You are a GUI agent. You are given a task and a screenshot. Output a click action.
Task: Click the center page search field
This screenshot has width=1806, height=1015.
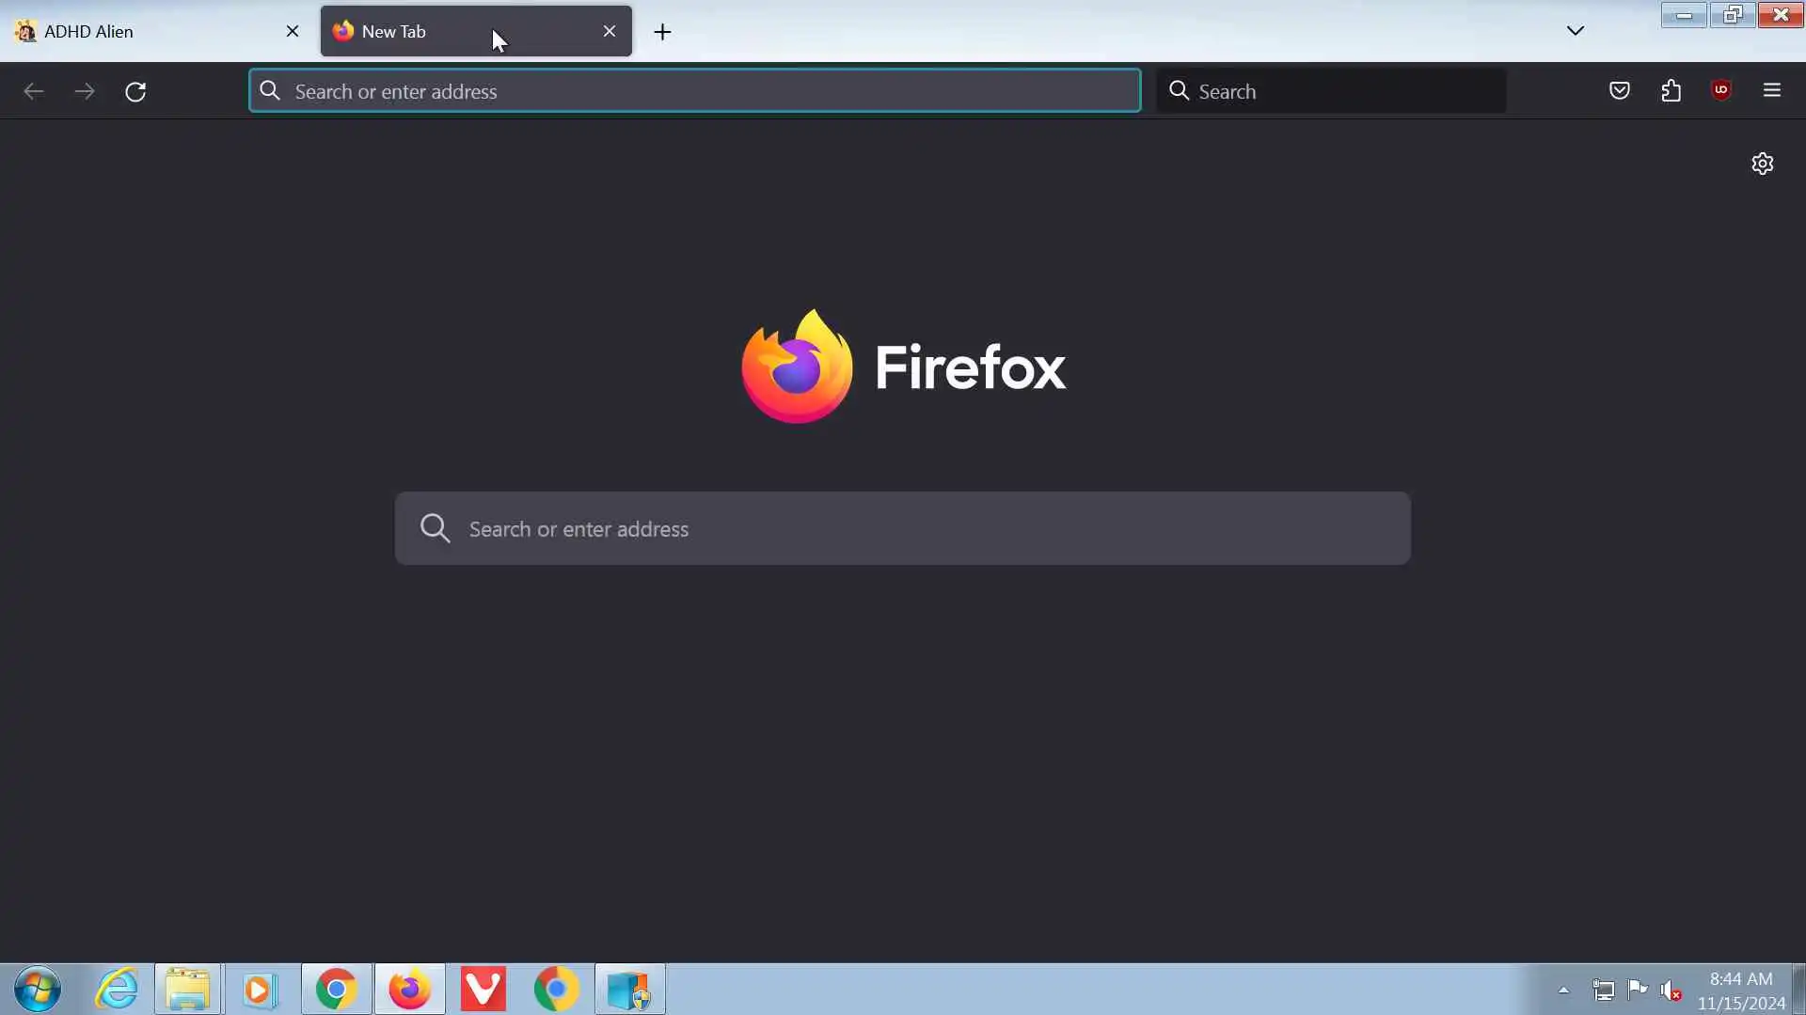click(x=903, y=528)
